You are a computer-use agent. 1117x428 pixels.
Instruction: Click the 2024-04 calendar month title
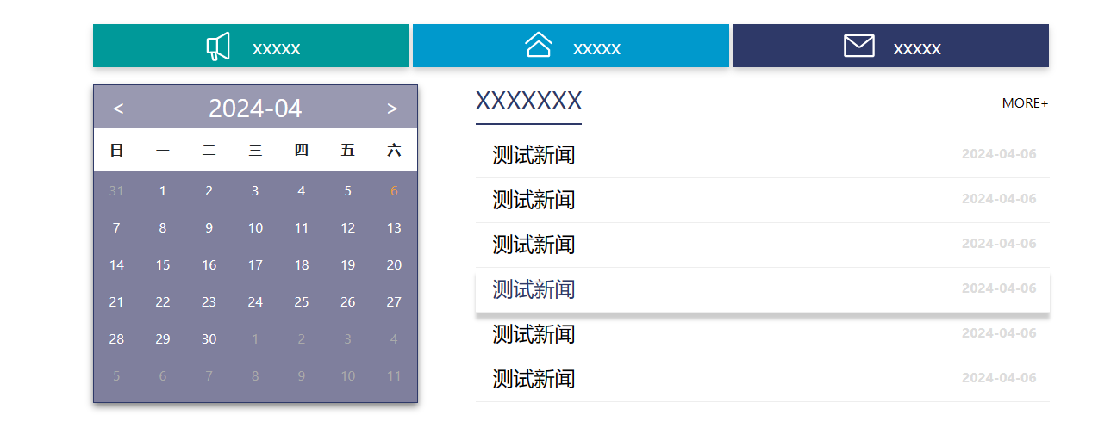(x=255, y=109)
